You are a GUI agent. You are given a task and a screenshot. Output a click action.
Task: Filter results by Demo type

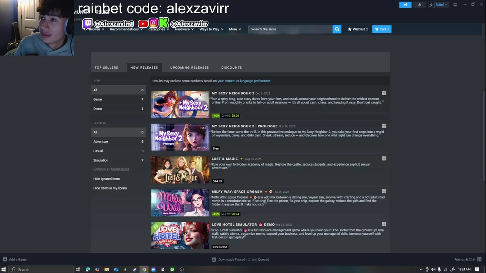pyautogui.click(x=118, y=109)
